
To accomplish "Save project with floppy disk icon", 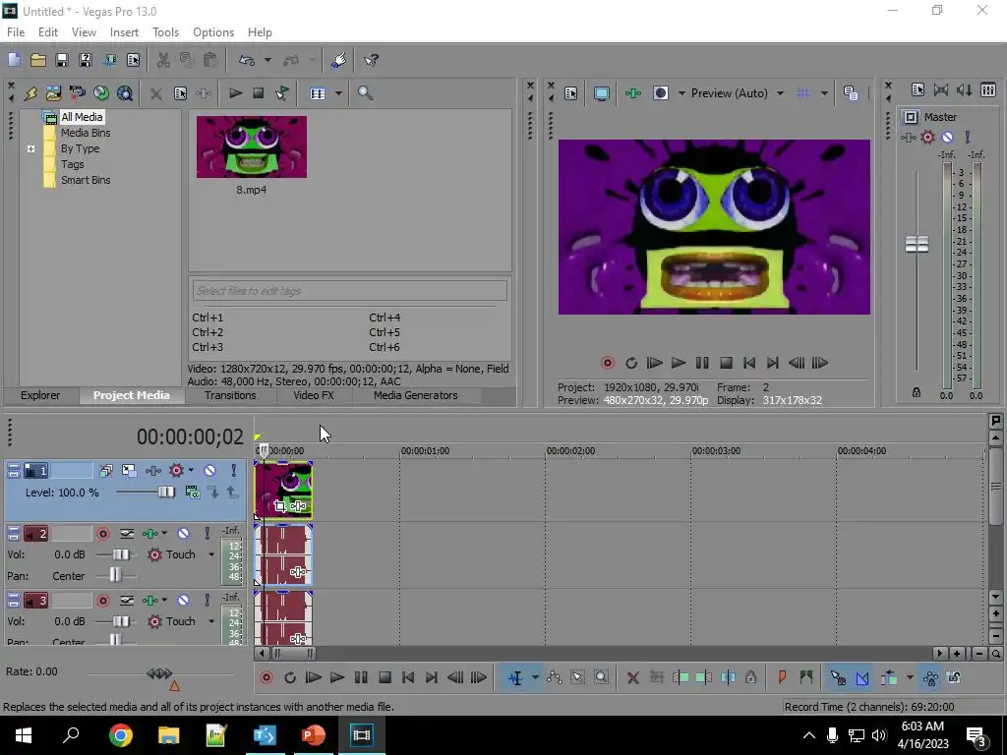I will (62, 60).
